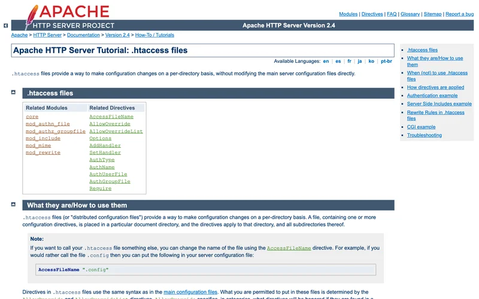Open the AuthGroupFile directive link
The width and height of the screenshot is (479, 299).
110,182
